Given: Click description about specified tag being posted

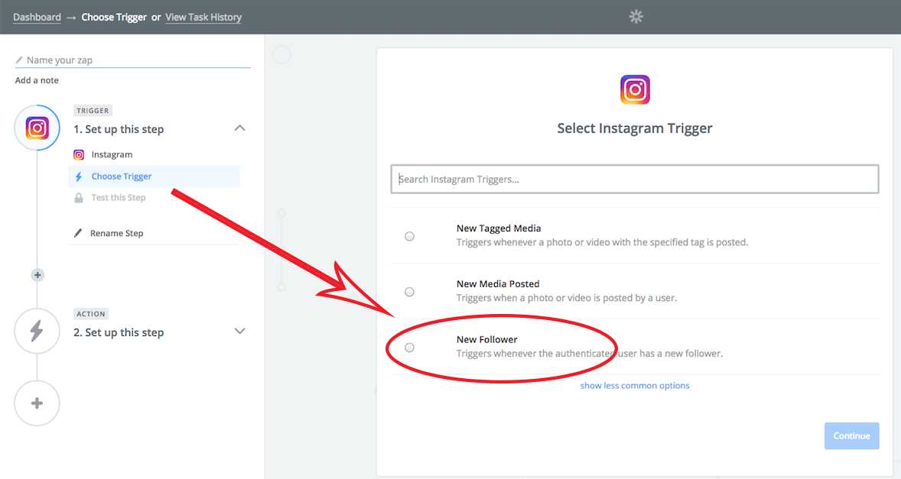Looking at the screenshot, I should pos(602,242).
